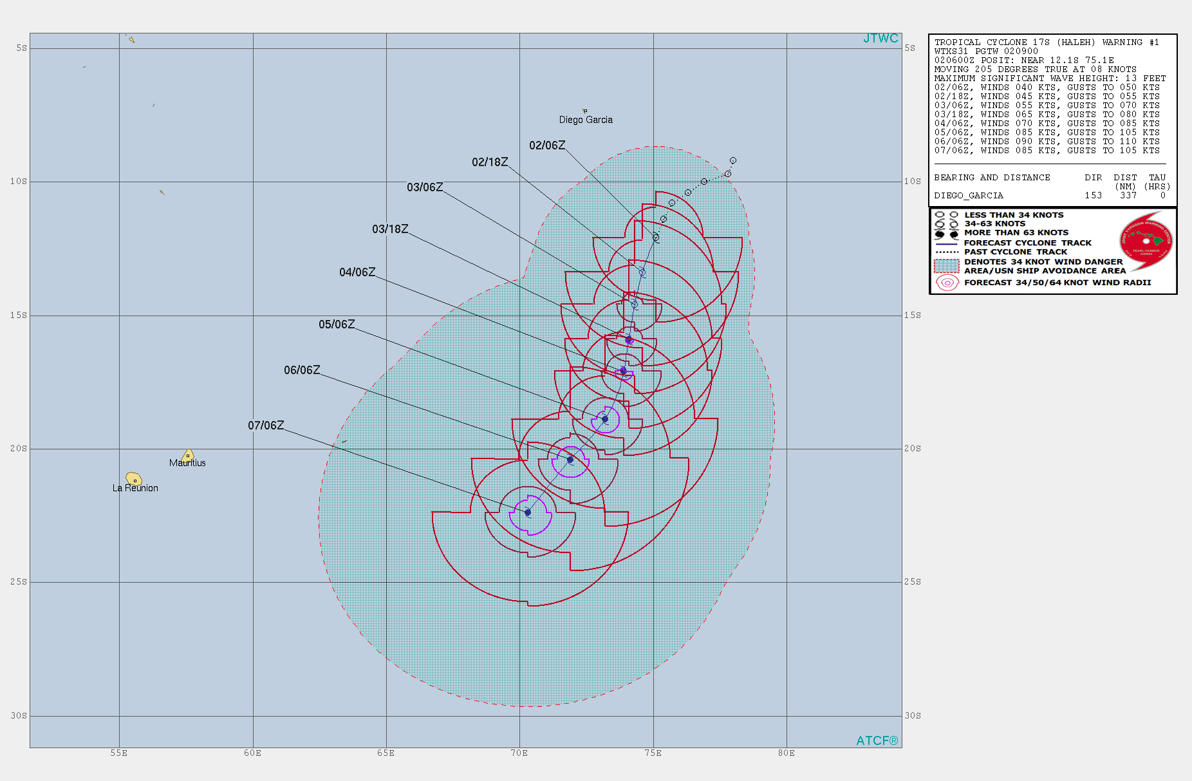Click the 05/06Z forecast cyclone position dot
The width and height of the screenshot is (1192, 781).
click(605, 419)
